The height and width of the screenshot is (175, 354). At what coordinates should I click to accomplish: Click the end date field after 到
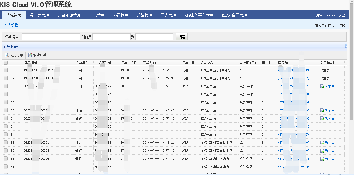154,37
